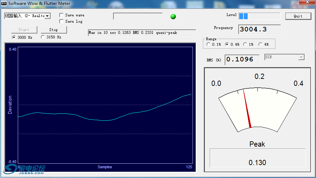Click the Level meter bar
The width and height of the screenshot is (316, 178).
[x=259, y=16]
